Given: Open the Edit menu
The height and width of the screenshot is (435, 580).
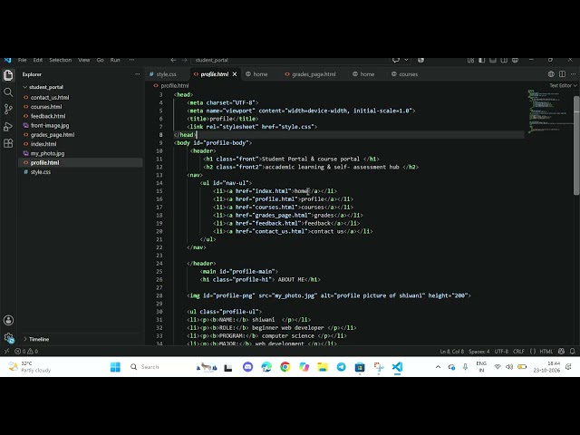Looking at the screenshot, I should (38, 60).
